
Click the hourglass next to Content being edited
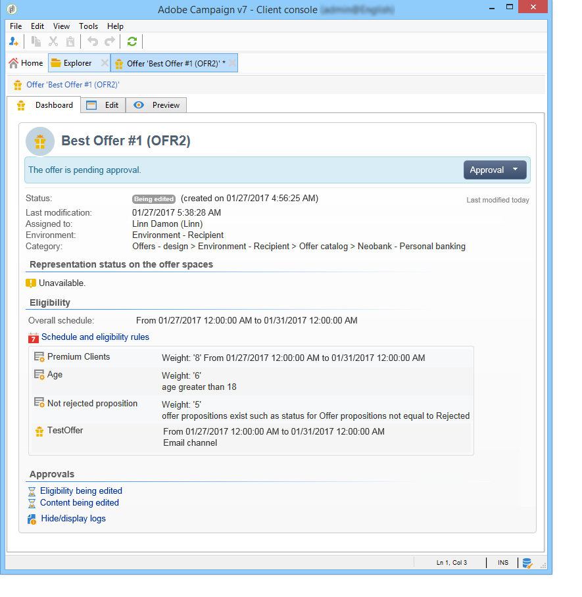(32, 504)
